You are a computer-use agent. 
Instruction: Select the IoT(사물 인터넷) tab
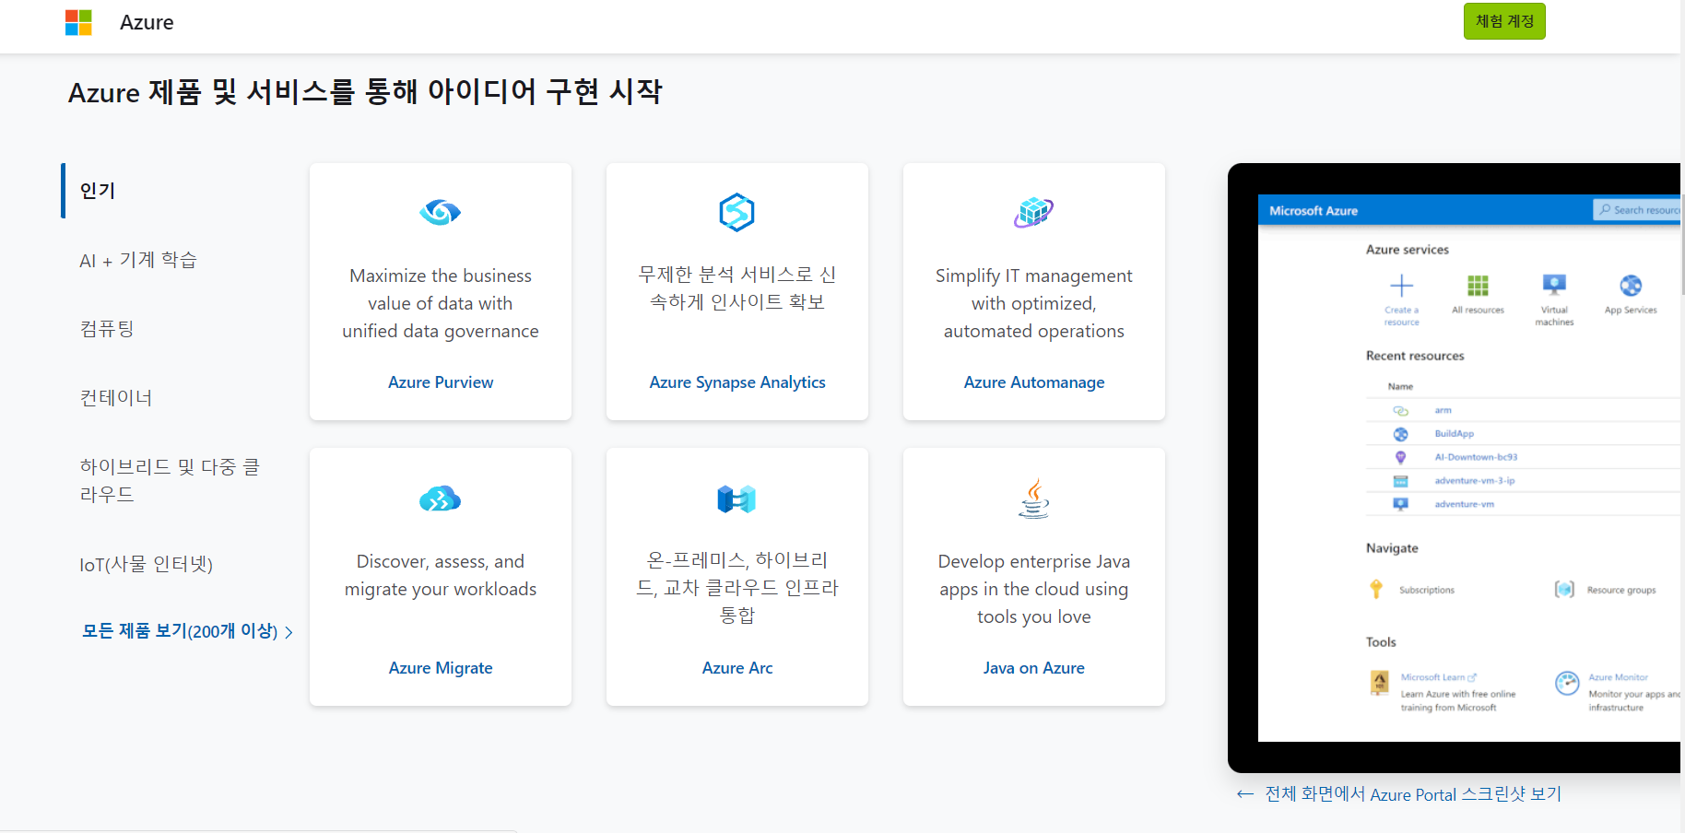(146, 564)
